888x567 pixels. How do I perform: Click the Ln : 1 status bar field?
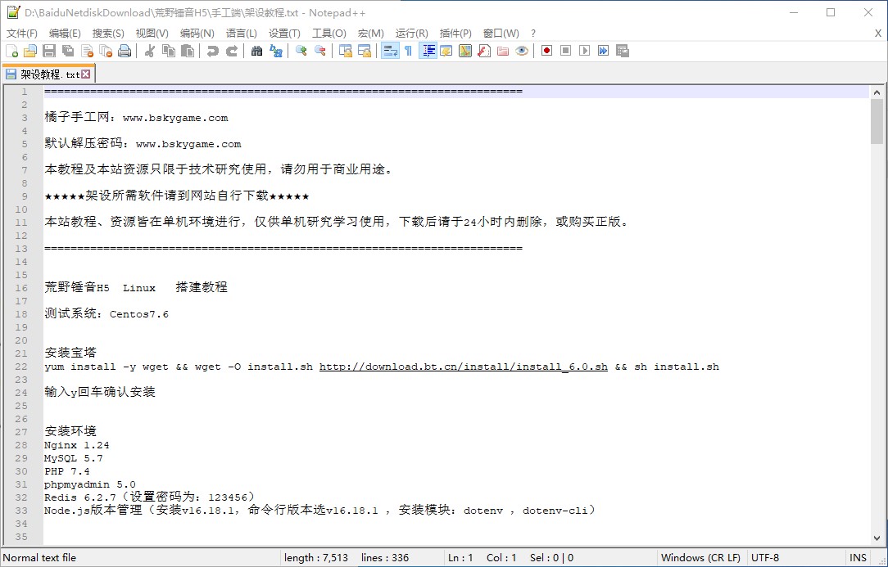pos(460,557)
